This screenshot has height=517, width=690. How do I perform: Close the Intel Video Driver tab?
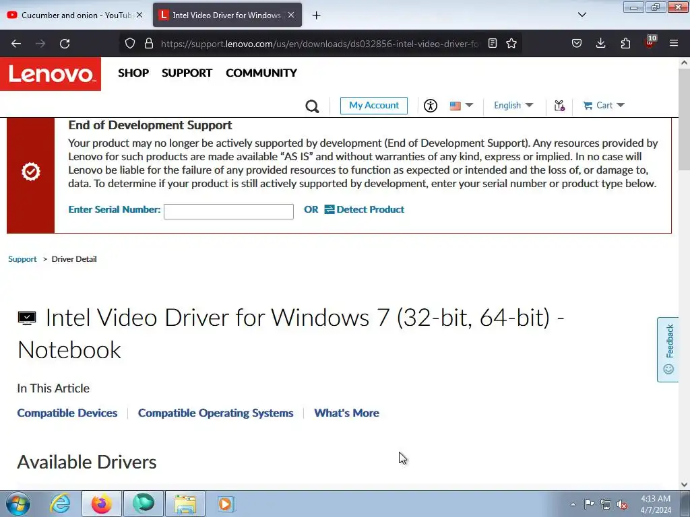[291, 15]
